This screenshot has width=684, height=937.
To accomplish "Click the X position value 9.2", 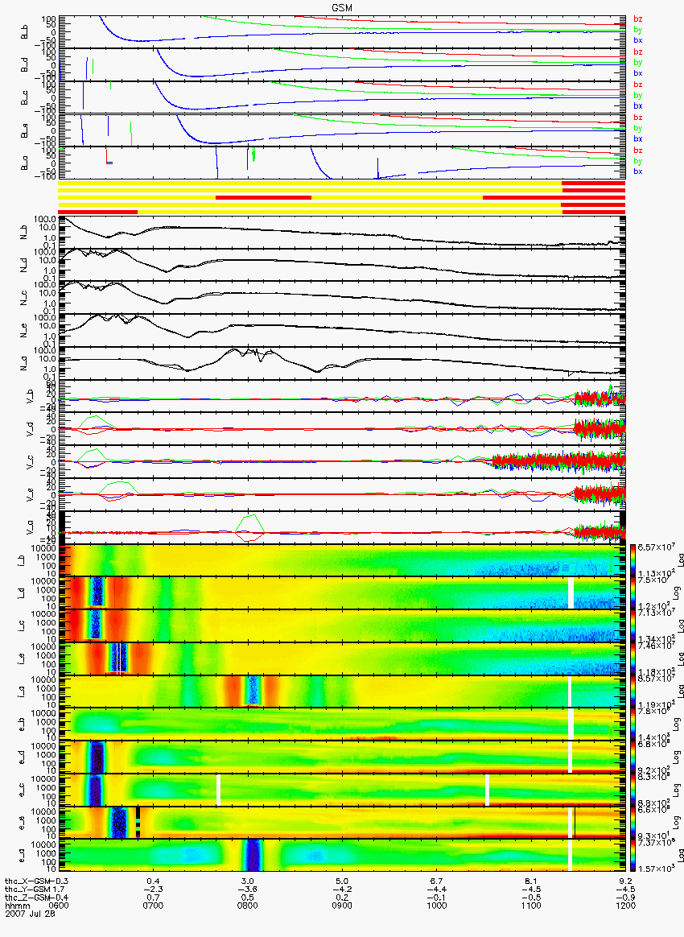I will click(x=625, y=881).
